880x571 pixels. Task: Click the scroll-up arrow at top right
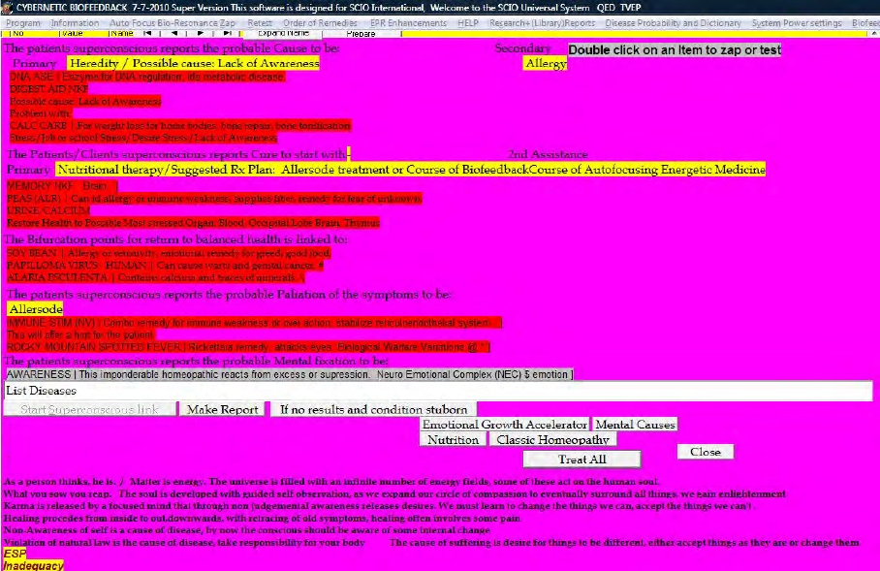(x=874, y=34)
